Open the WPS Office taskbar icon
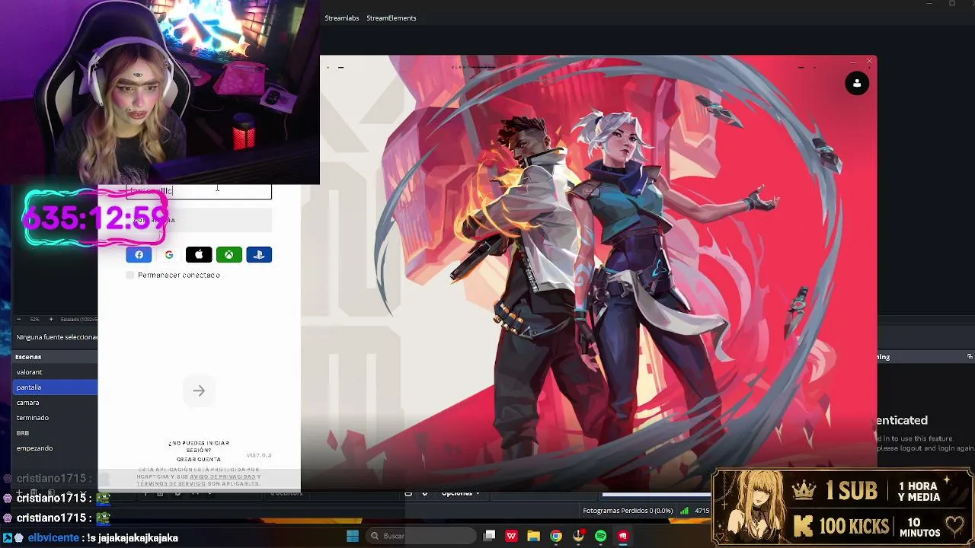 pos(511,536)
